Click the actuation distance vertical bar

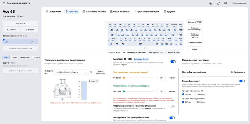point(84,90)
